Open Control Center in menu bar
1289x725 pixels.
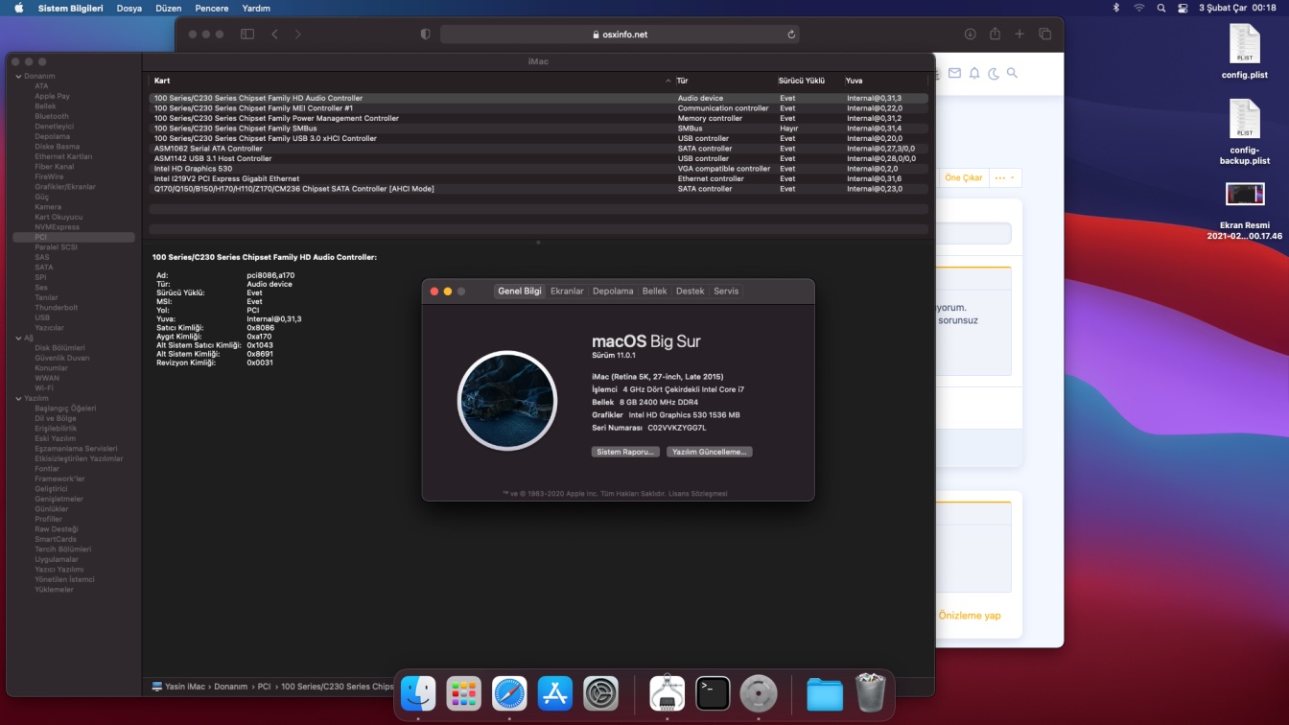coord(1182,8)
